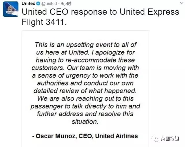Open the United airline globe avatar

(x=11, y=9)
